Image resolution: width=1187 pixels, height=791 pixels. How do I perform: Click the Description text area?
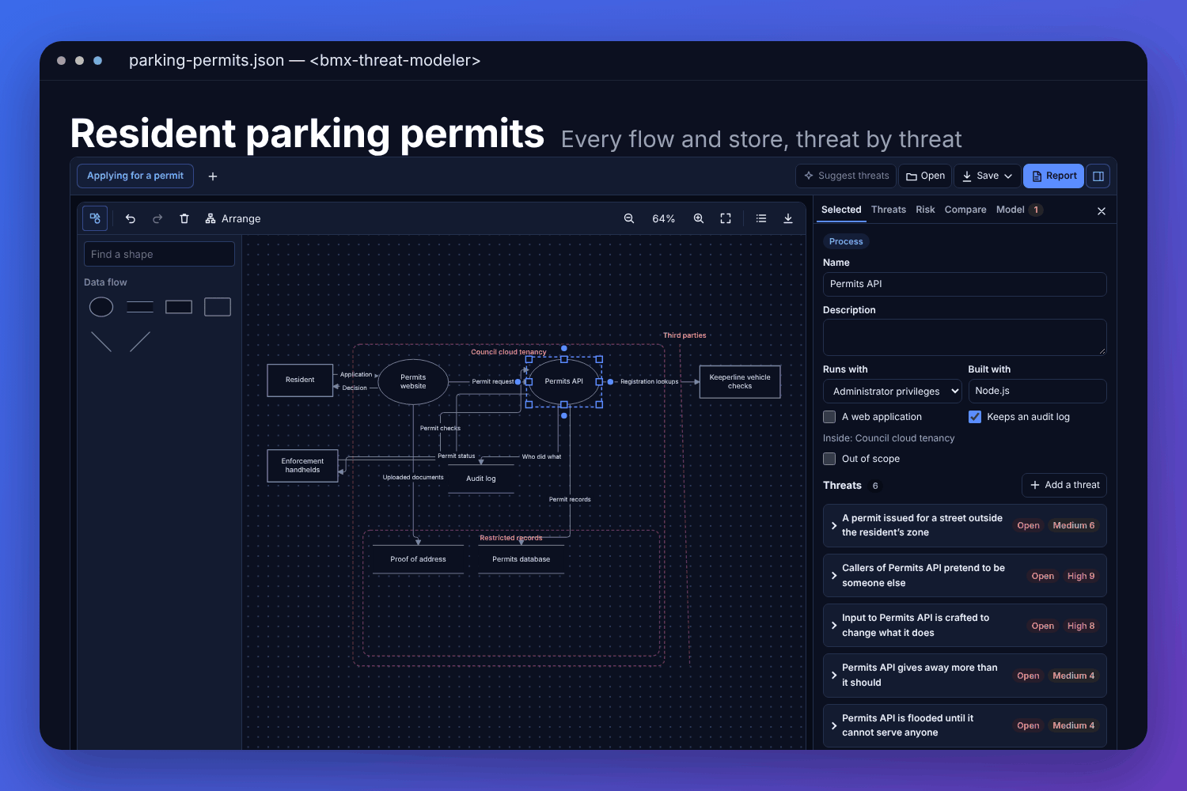(x=965, y=338)
